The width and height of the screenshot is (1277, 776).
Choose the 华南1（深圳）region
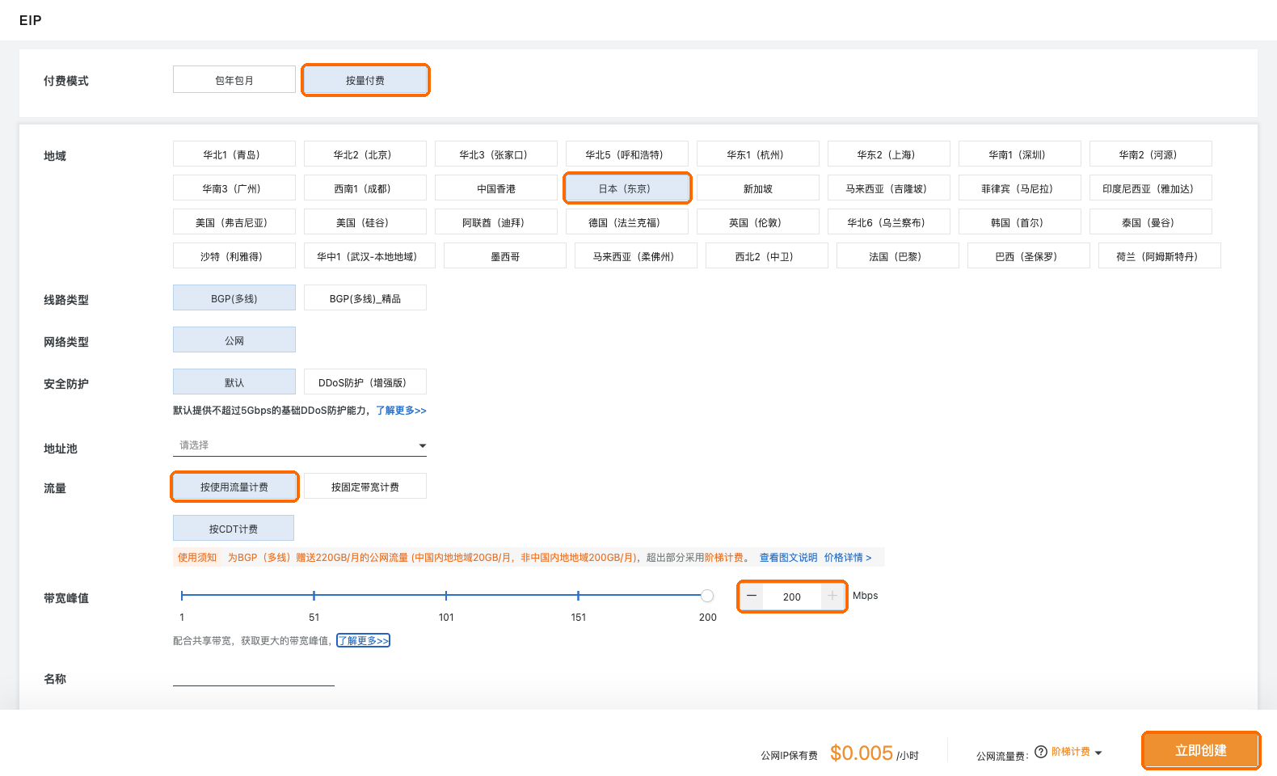(1020, 154)
